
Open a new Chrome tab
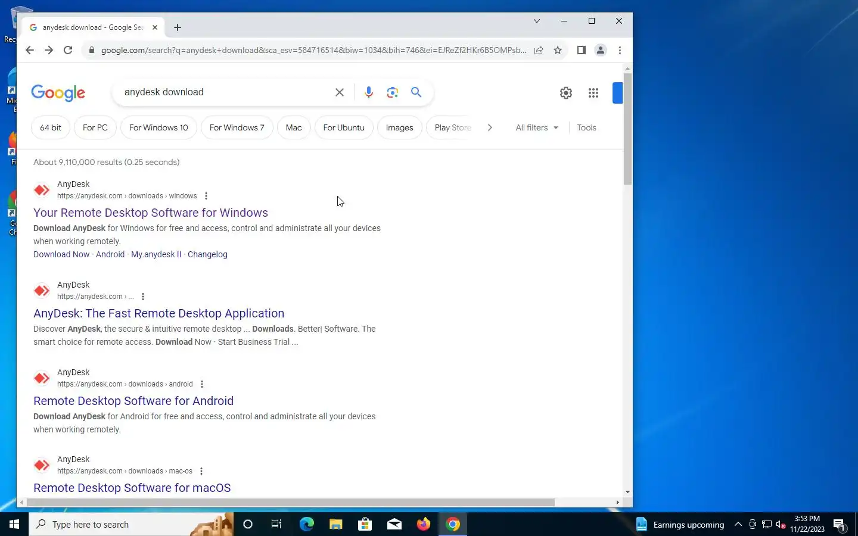[178, 27]
